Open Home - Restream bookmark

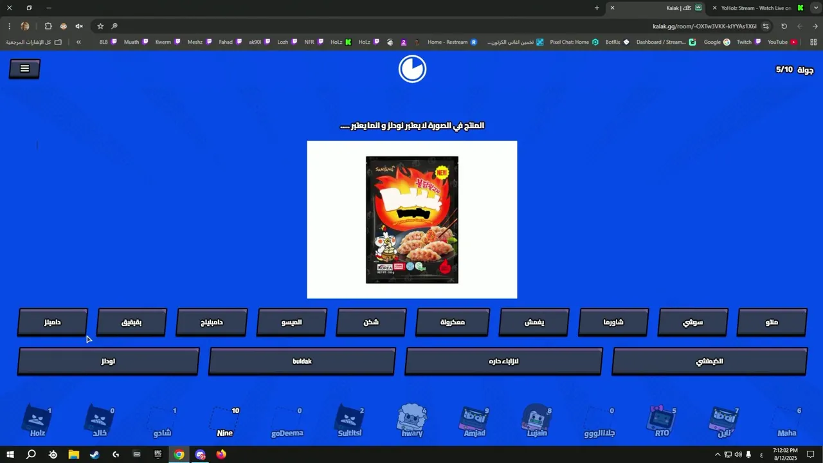(452, 42)
